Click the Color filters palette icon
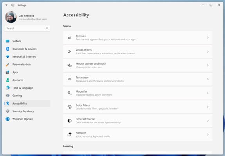The height and width of the screenshot is (156, 225). (69, 107)
